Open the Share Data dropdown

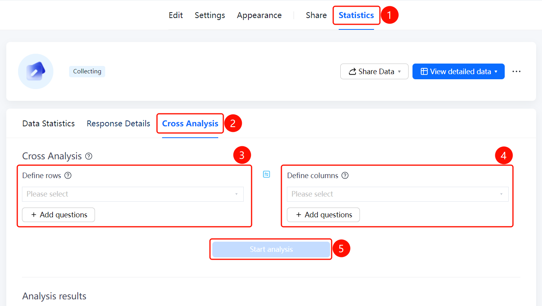[374, 71]
